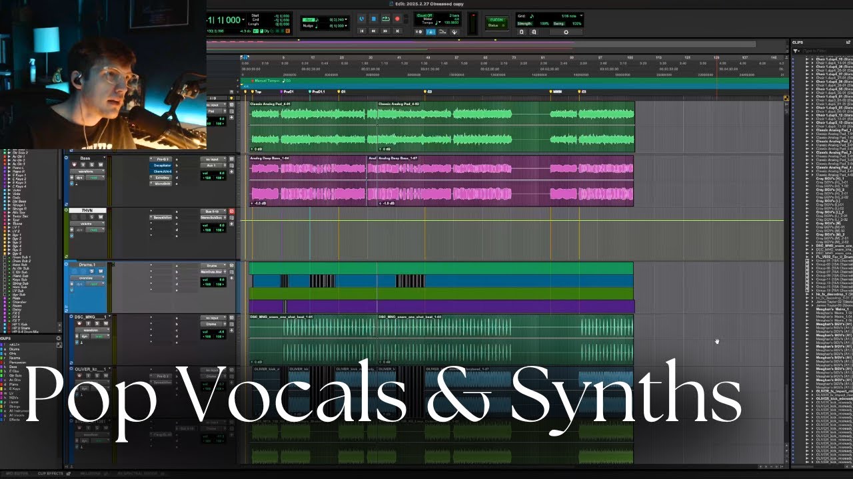Open the EchoBoy insert on Bass
The image size is (853, 479).
click(162, 178)
